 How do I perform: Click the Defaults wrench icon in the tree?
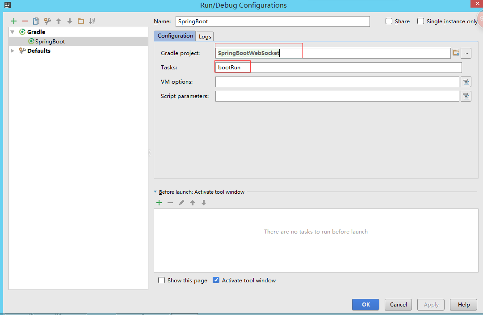(22, 51)
